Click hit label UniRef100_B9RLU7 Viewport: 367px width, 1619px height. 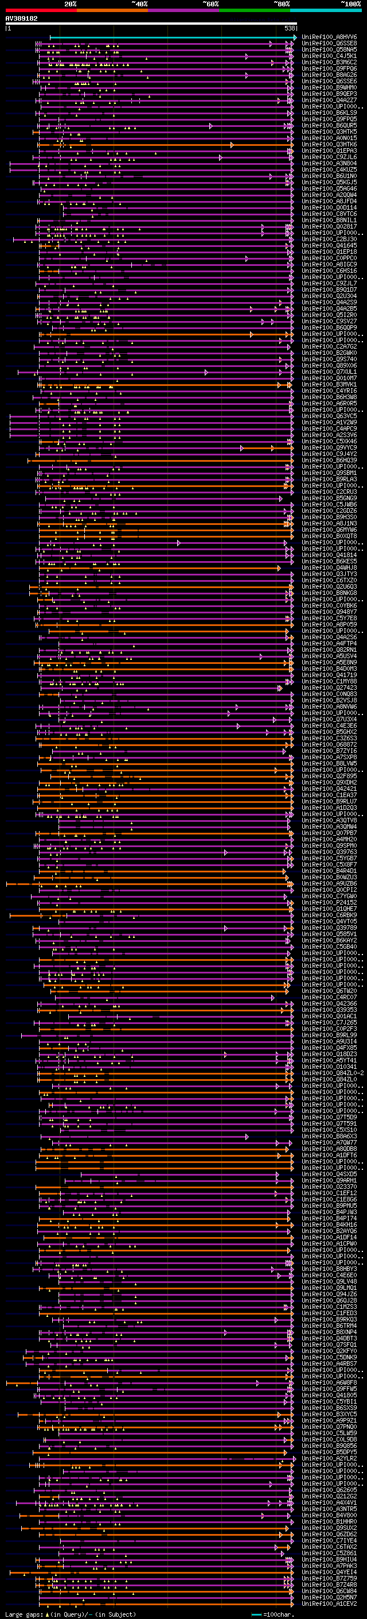click(329, 801)
